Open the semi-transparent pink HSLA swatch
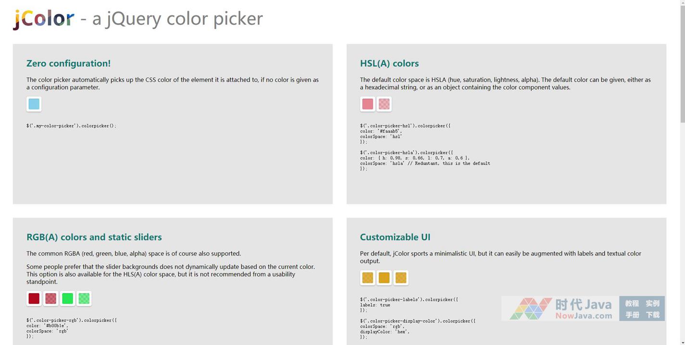Screen dimensions: 685x345 tap(384, 104)
